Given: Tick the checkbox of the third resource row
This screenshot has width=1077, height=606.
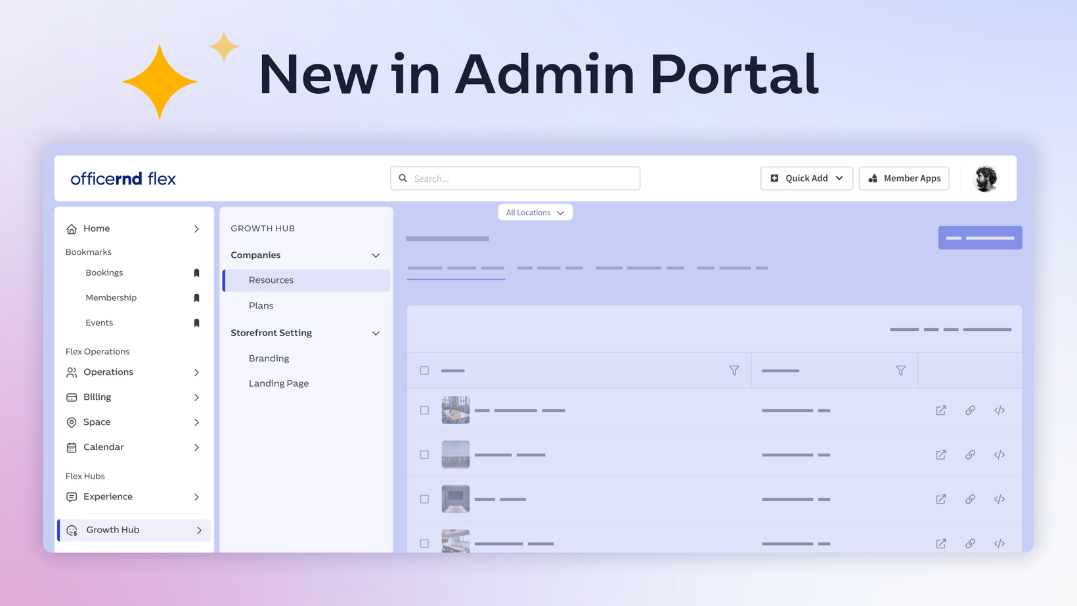Looking at the screenshot, I should point(425,500).
